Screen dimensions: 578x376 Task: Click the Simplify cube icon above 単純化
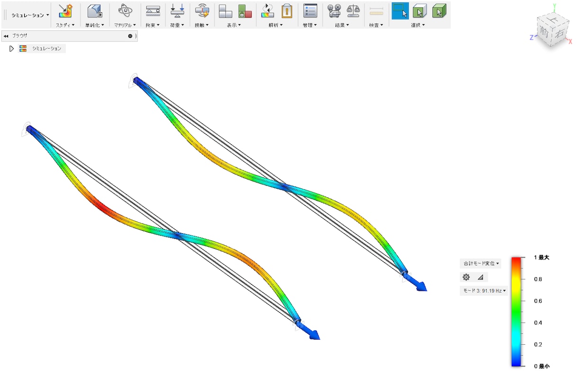(95, 11)
